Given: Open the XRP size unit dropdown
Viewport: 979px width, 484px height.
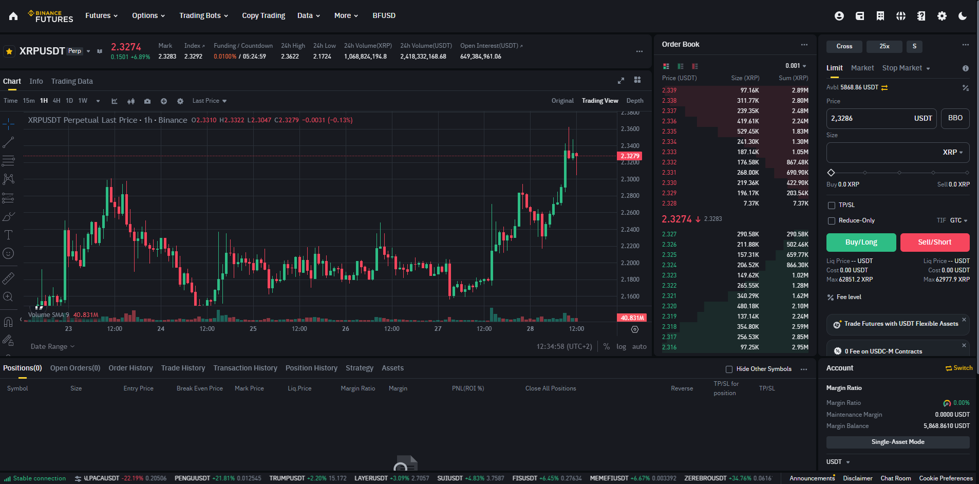Looking at the screenshot, I should pos(953,153).
